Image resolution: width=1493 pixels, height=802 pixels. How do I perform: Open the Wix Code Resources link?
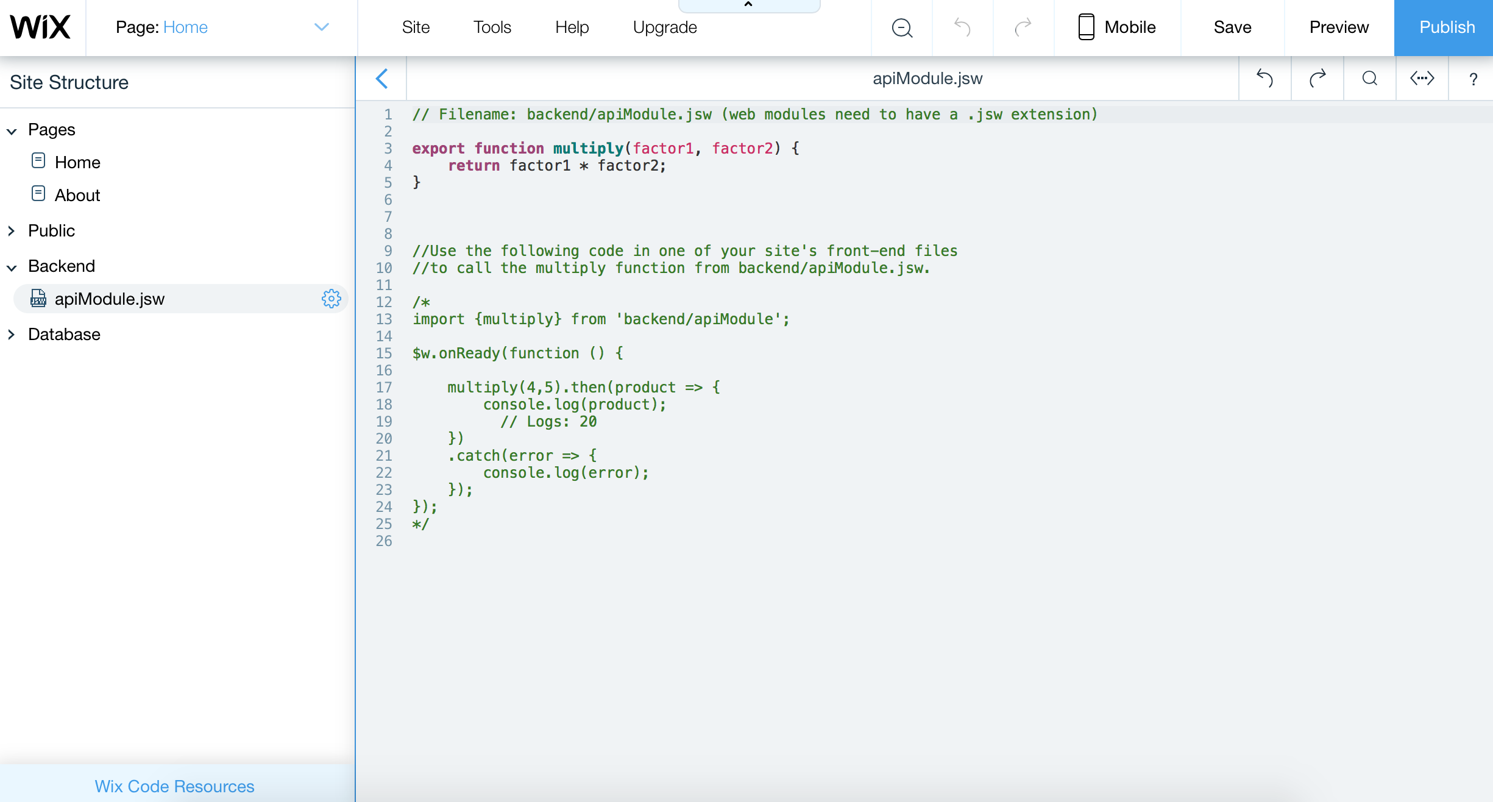pos(174,786)
